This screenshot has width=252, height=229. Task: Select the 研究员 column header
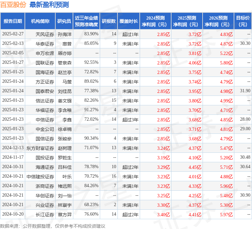(64, 21)
